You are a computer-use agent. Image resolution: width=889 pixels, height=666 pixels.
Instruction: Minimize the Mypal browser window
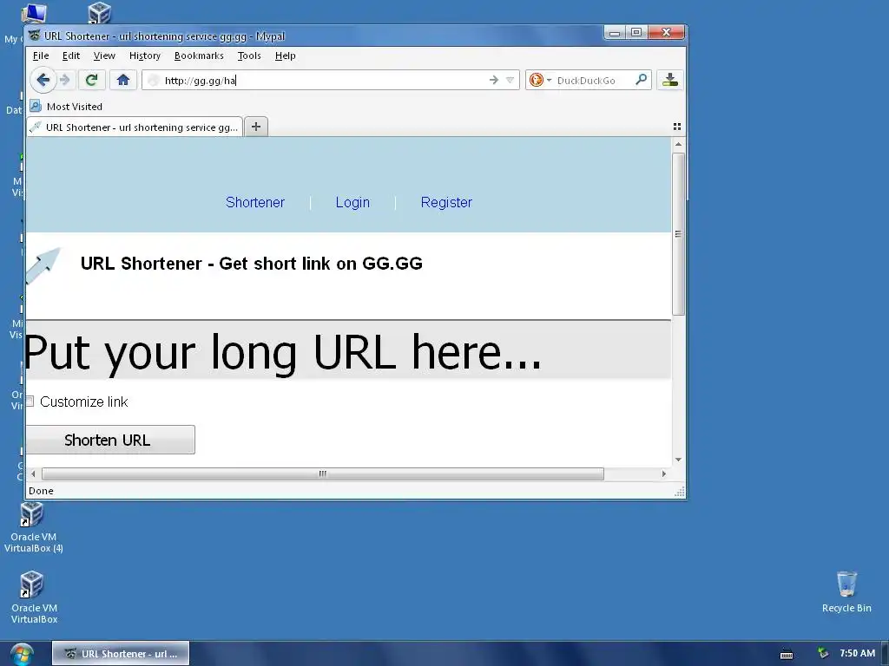614,33
